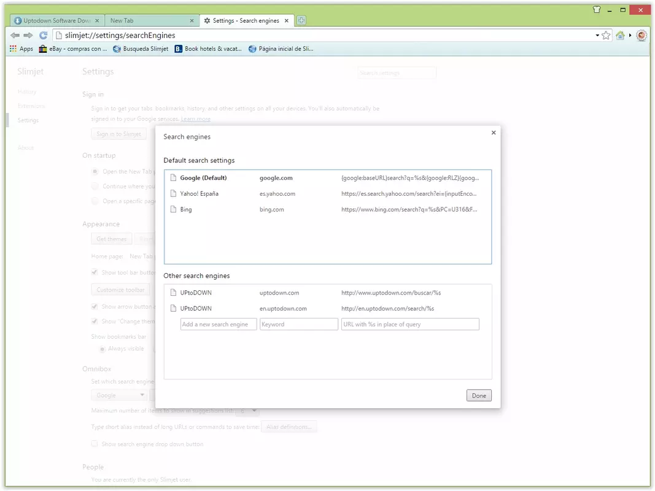Focus Add a new search engine field

coord(219,325)
